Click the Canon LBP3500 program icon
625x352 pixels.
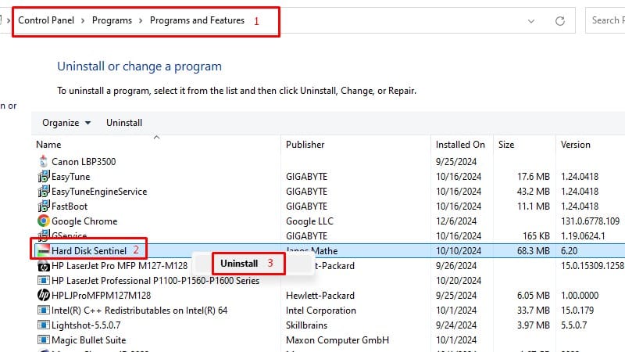[x=44, y=161]
